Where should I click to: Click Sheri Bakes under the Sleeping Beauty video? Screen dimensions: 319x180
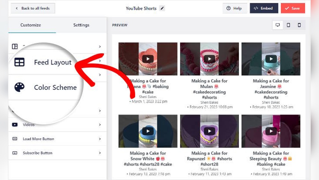coord(271,169)
